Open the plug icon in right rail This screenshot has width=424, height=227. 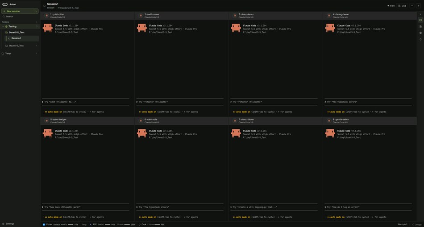[x=420, y=39]
